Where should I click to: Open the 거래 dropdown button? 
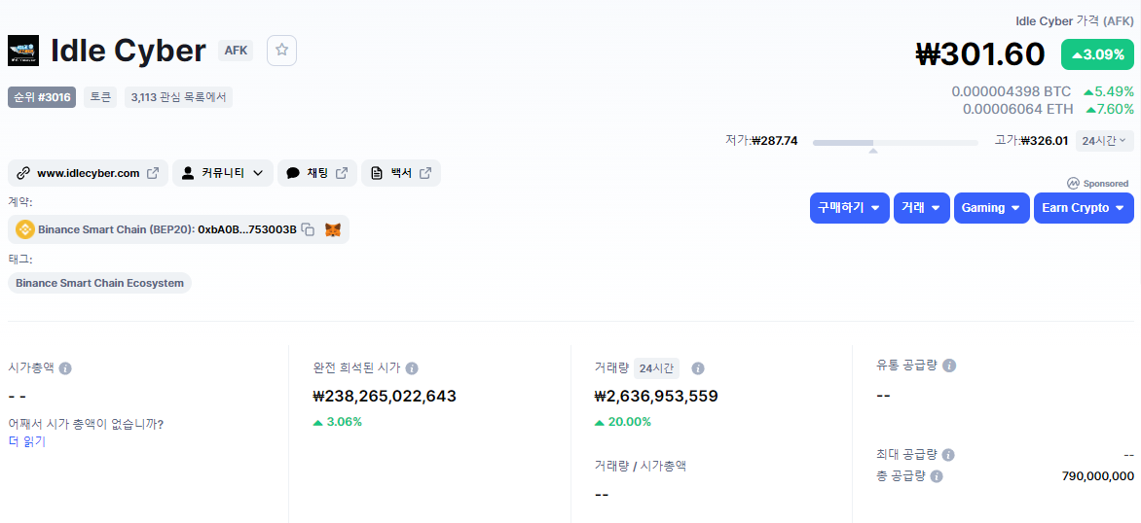coord(921,208)
